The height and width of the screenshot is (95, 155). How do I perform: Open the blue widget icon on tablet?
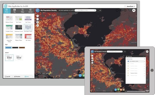116,90
